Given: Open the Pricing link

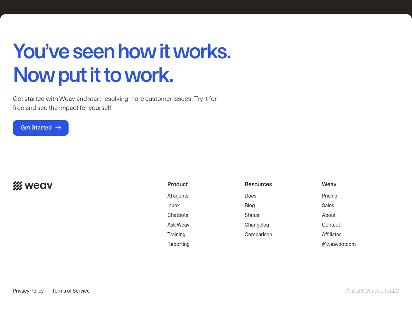Looking at the screenshot, I should coord(330,196).
